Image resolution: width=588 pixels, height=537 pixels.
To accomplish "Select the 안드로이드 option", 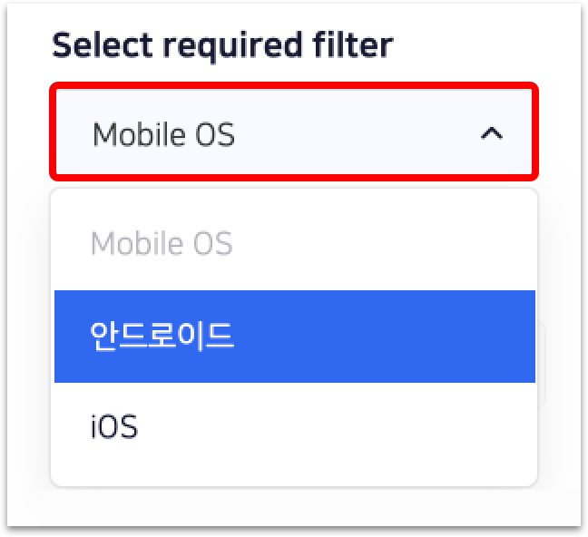I will point(163,337).
